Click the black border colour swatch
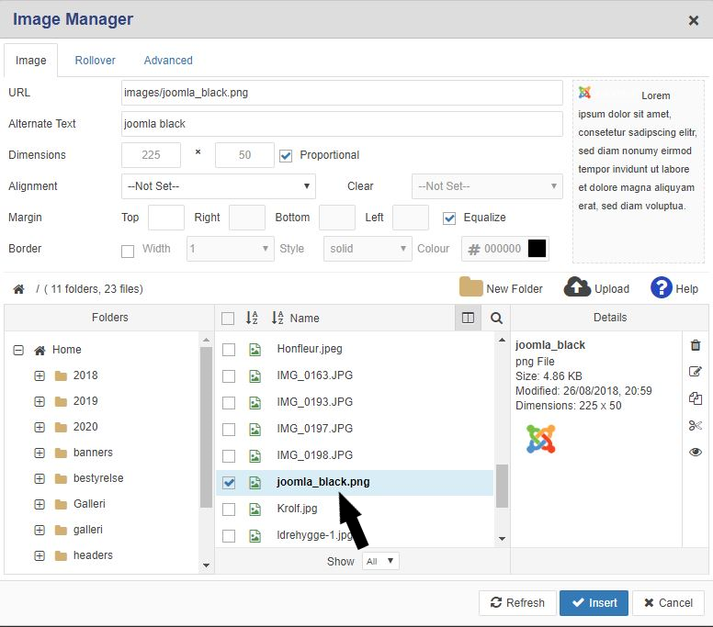 click(x=538, y=249)
